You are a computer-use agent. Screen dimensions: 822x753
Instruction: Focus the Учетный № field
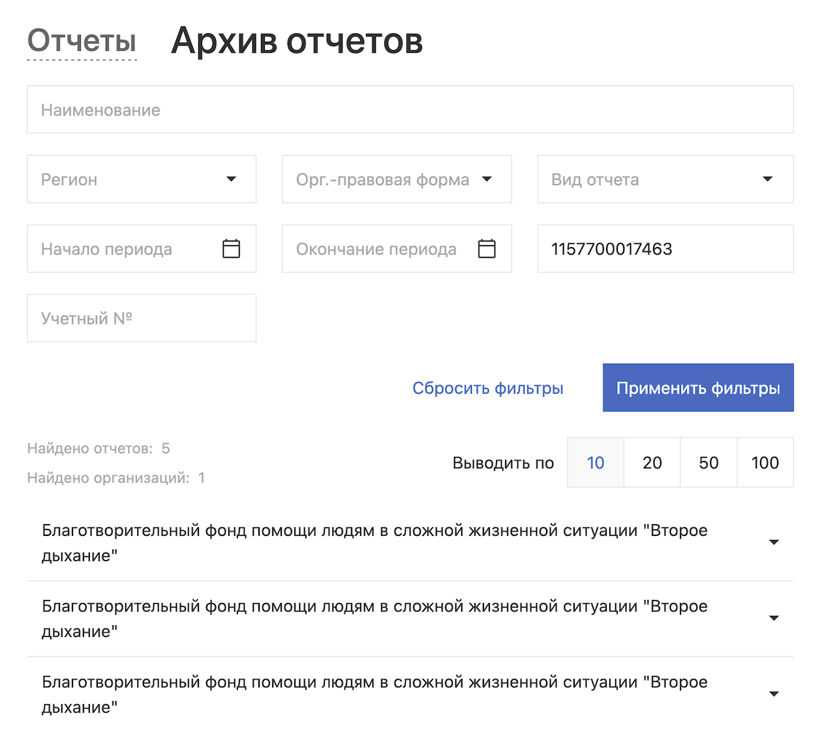click(142, 318)
